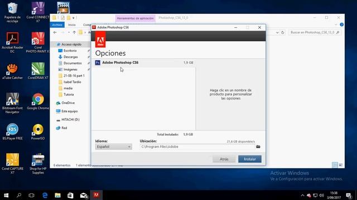This screenshot has height=200, width=357.
Task: Open BS.Player FREE desktop shortcut
Action: pos(12,132)
